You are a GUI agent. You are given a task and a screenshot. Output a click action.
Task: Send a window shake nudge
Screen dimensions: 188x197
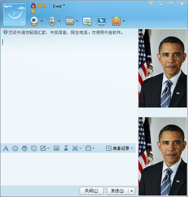(34, 148)
